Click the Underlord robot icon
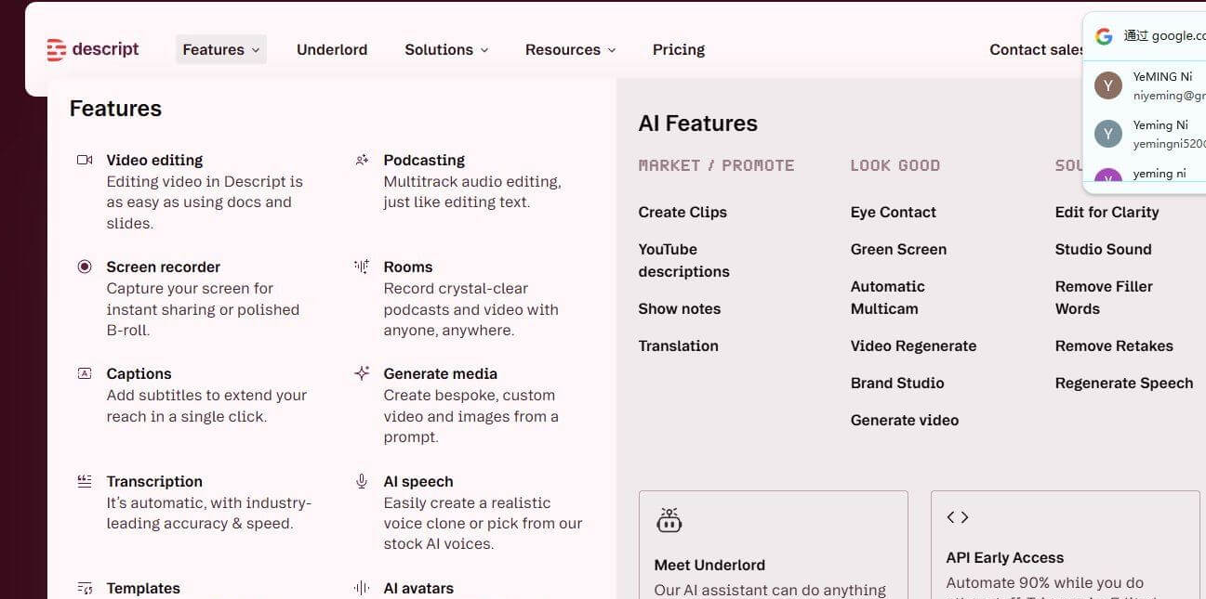 tap(669, 520)
